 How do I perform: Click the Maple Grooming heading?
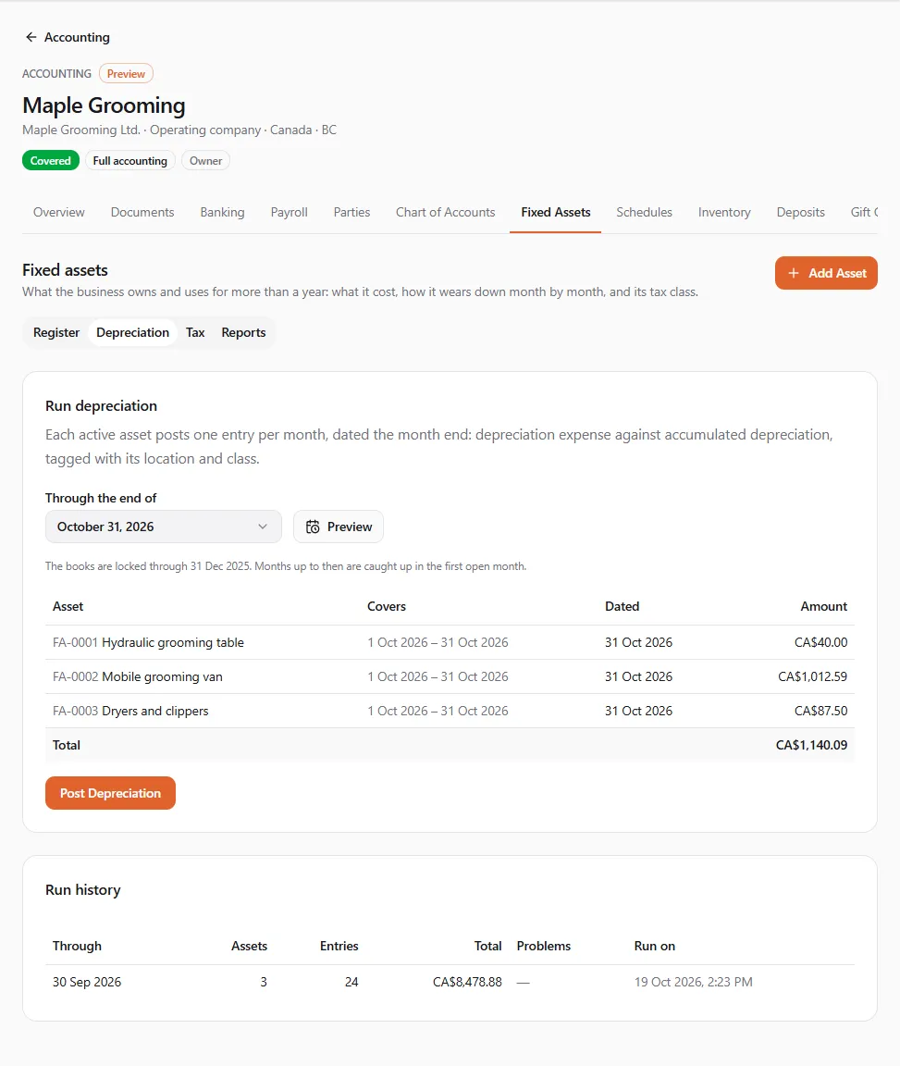pyautogui.click(x=104, y=105)
